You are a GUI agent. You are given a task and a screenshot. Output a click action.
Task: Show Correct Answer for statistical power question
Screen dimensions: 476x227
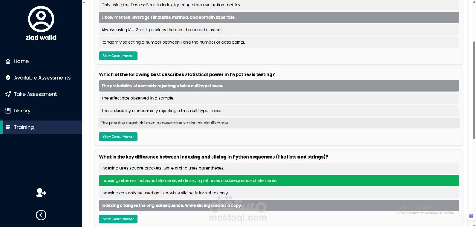(118, 137)
